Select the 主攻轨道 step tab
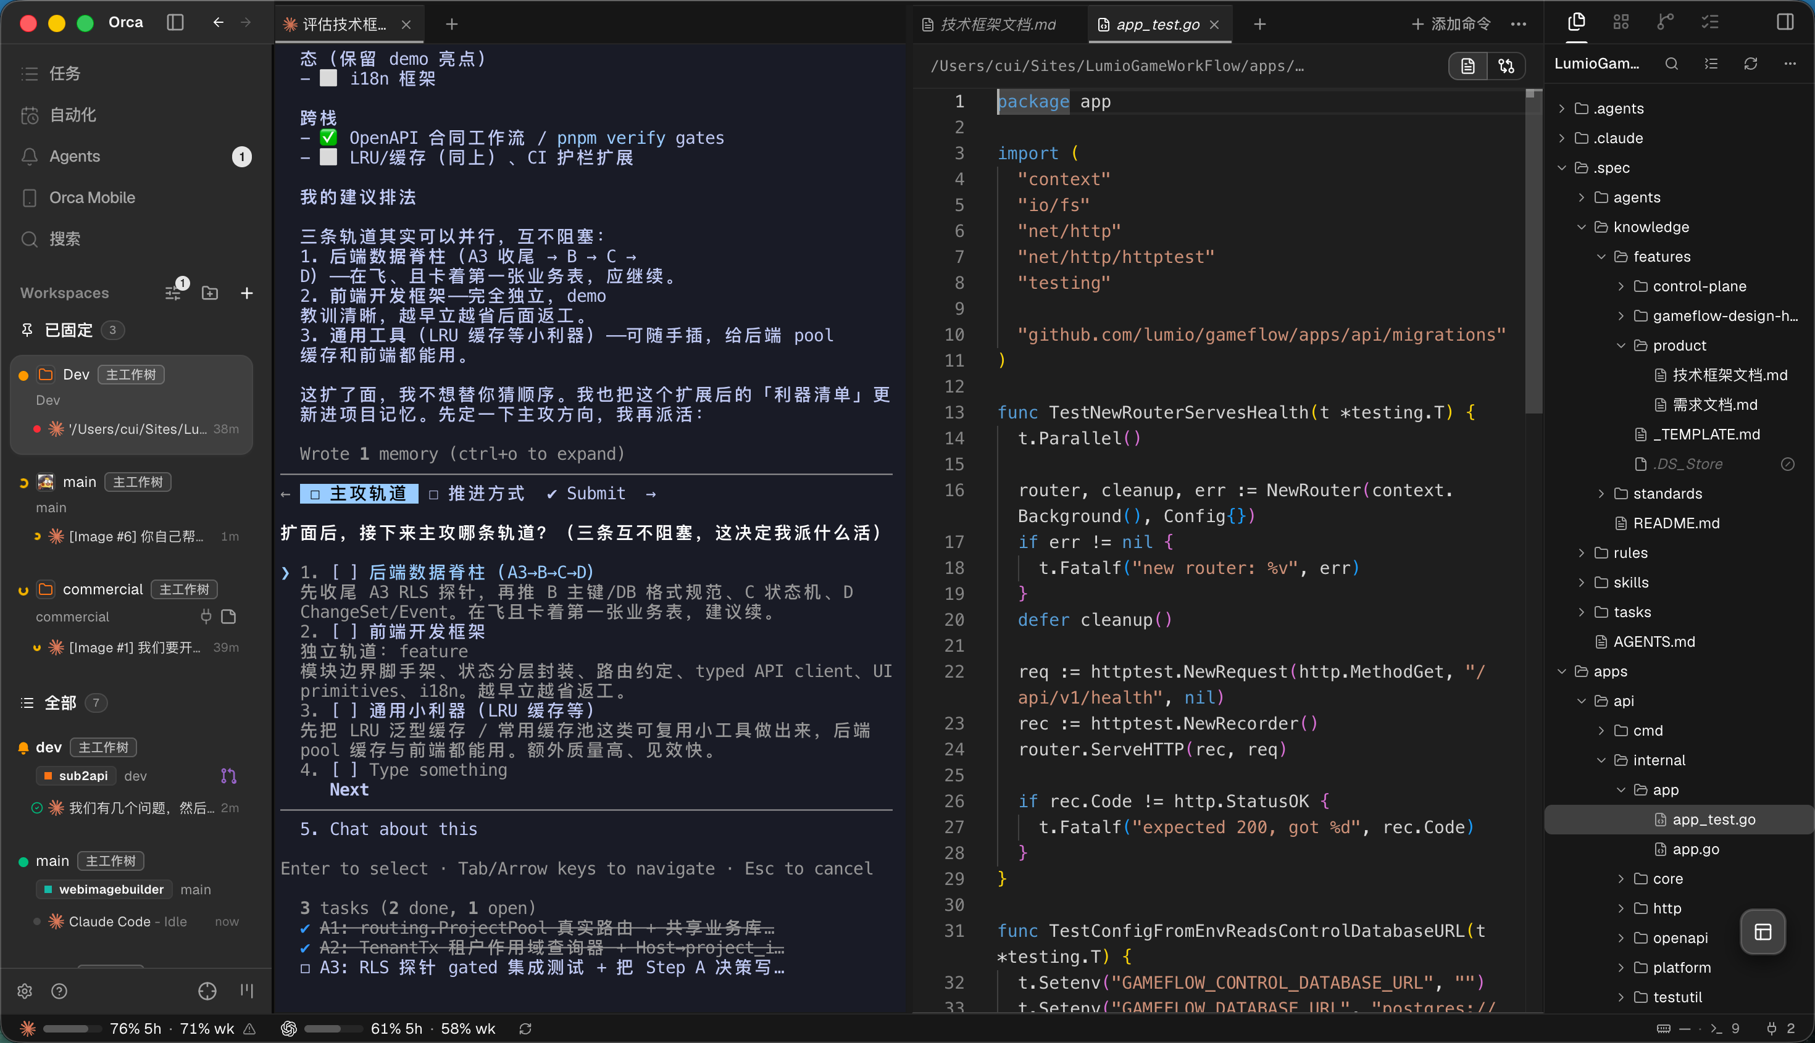Image resolution: width=1815 pixels, height=1043 pixels. [359, 494]
